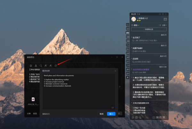192x129 pixels.
Task: Open search with the magnifier in editor toolbar
Action: (41, 65)
